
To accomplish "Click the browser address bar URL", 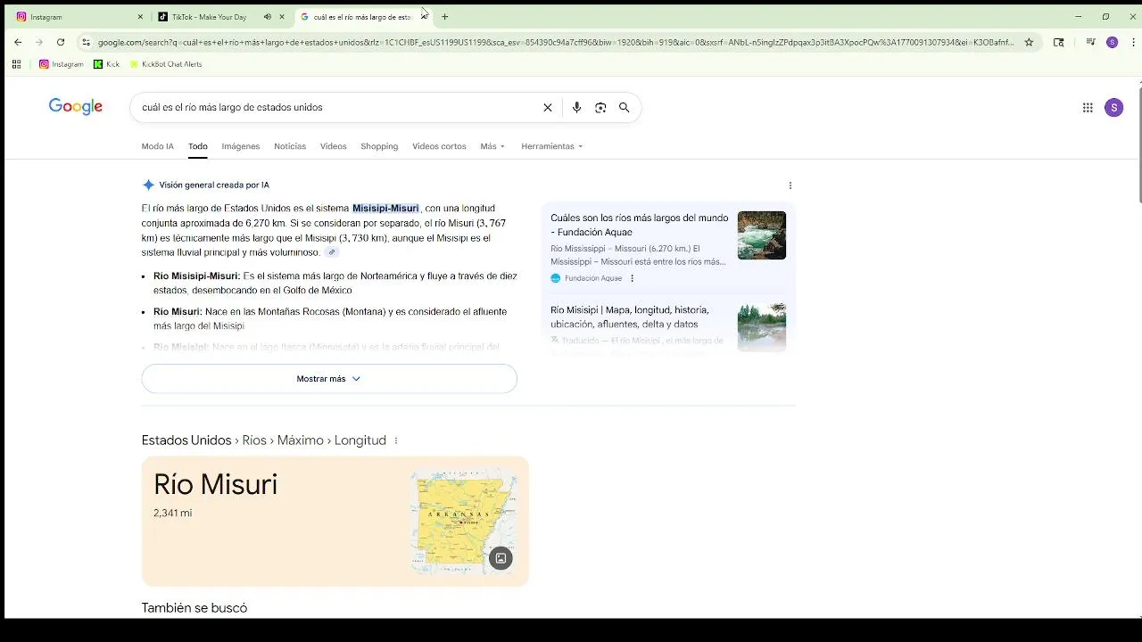I will [556, 42].
